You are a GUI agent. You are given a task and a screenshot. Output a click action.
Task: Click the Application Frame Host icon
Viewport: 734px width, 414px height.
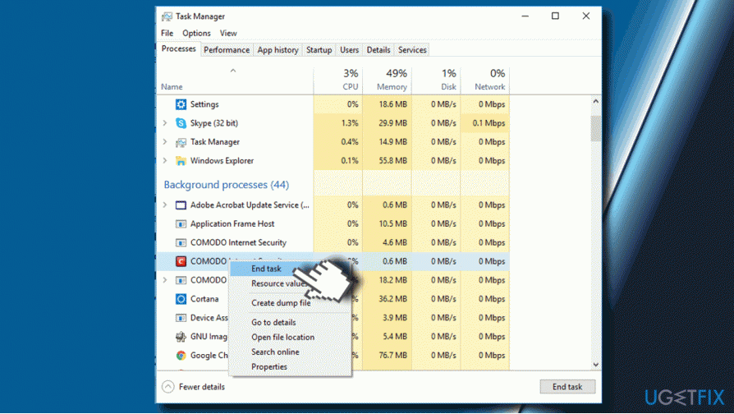coord(181,224)
